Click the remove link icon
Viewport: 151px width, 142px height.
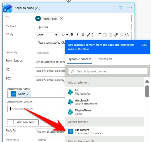pyautogui.click(x=122, y=35)
